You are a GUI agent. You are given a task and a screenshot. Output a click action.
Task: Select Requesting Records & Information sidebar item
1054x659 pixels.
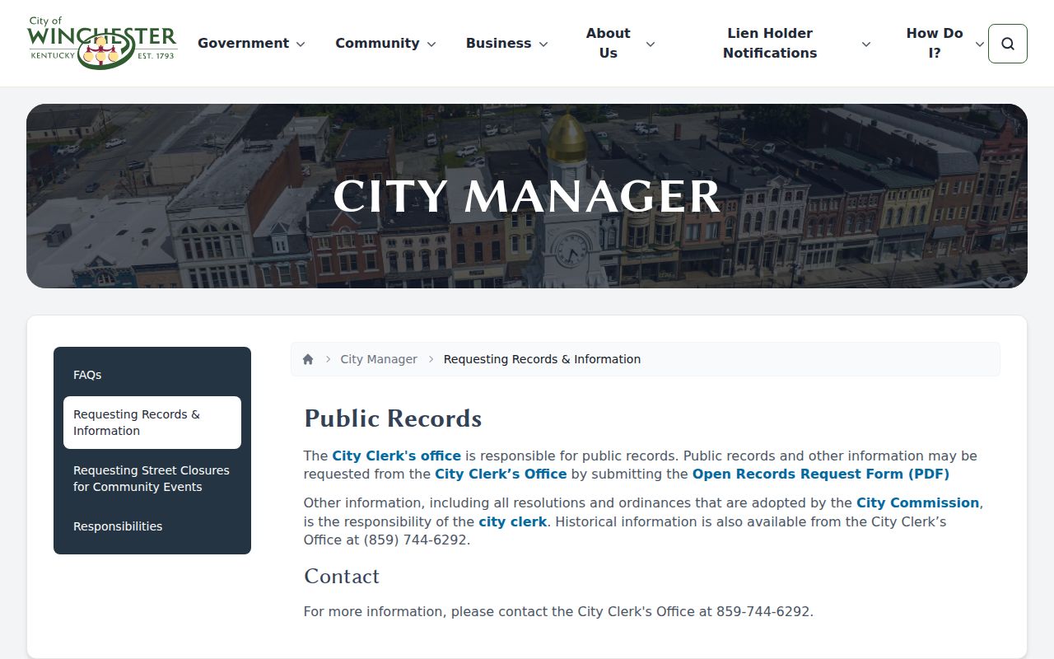tap(152, 423)
